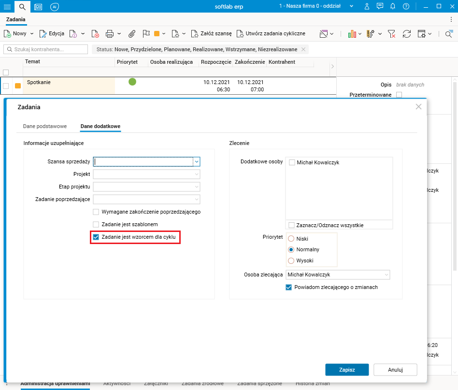
Task: Click Utwórz zadania cykliczne button
Action: [271, 34]
